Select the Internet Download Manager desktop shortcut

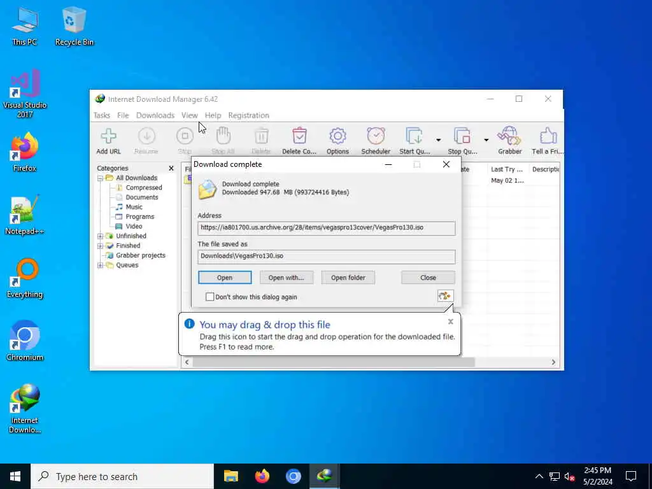pos(25,409)
